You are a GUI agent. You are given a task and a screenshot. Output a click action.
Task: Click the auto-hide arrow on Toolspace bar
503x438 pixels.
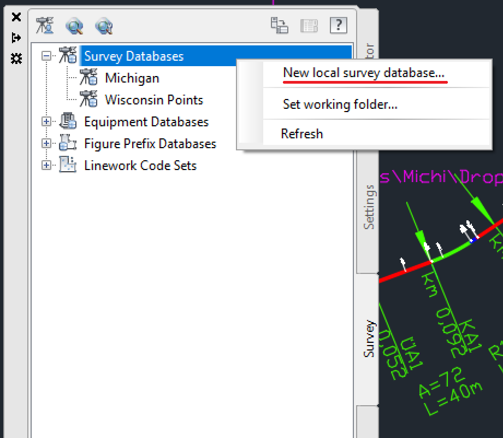[x=16, y=38]
